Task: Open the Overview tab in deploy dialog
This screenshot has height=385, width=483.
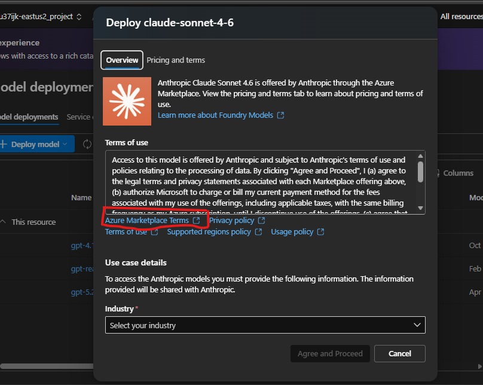Action: coord(122,60)
